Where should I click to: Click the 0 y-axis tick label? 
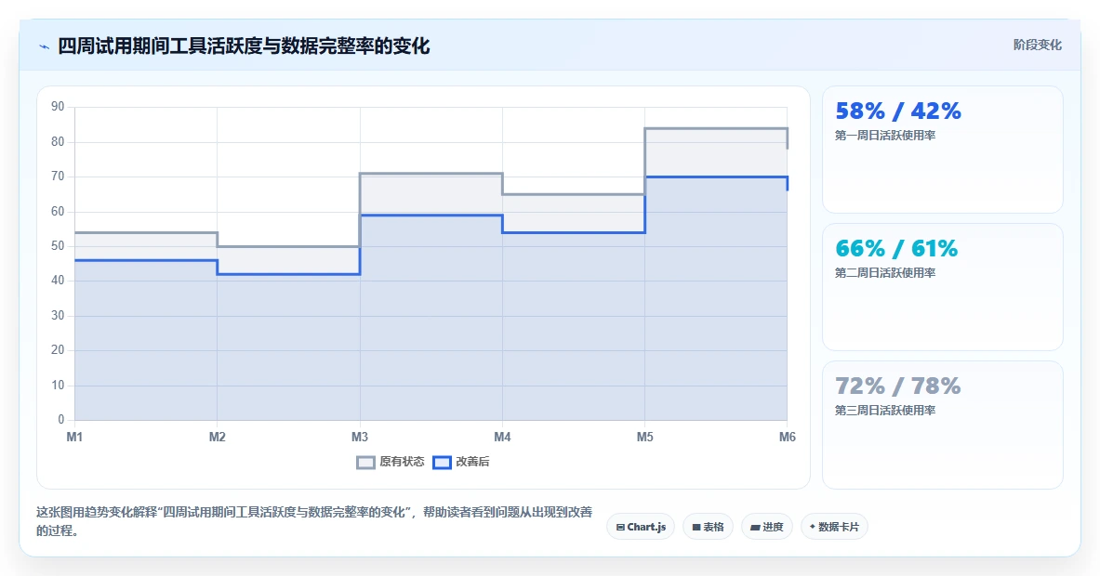point(61,420)
